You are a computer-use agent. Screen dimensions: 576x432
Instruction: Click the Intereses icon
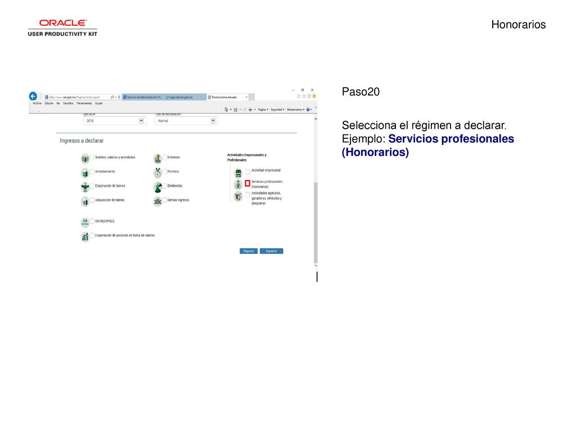coord(157,159)
